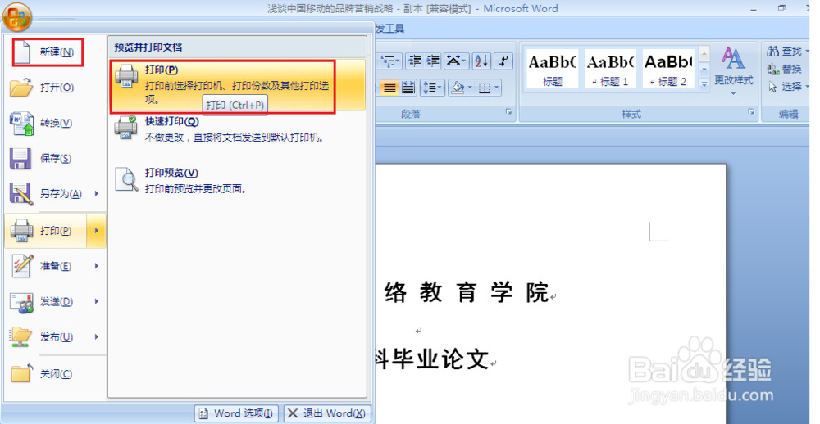Image resolution: width=820 pixels, height=424 pixels.
Task: Click 发布(U) menu entry
Action: pos(57,336)
